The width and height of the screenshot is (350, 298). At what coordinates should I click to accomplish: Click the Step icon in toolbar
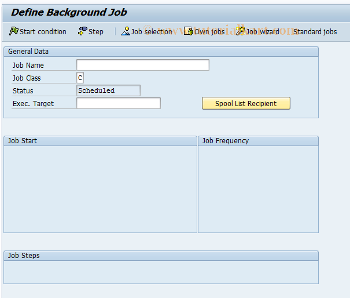pos(83,31)
